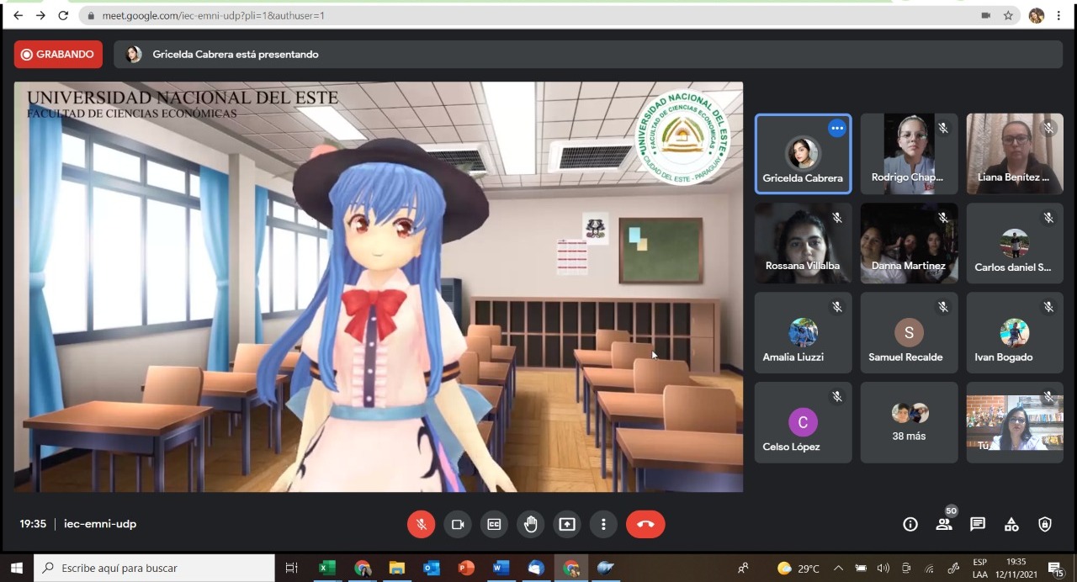Bookmark this page with the star icon
This screenshot has width=1077, height=582.
[x=1008, y=15]
